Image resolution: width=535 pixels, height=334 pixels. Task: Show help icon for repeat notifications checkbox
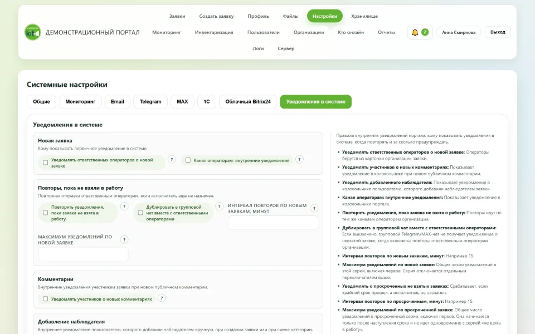(124, 207)
